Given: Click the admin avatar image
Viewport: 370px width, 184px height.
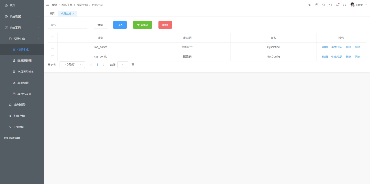Looking at the screenshot, I should coord(353,5).
